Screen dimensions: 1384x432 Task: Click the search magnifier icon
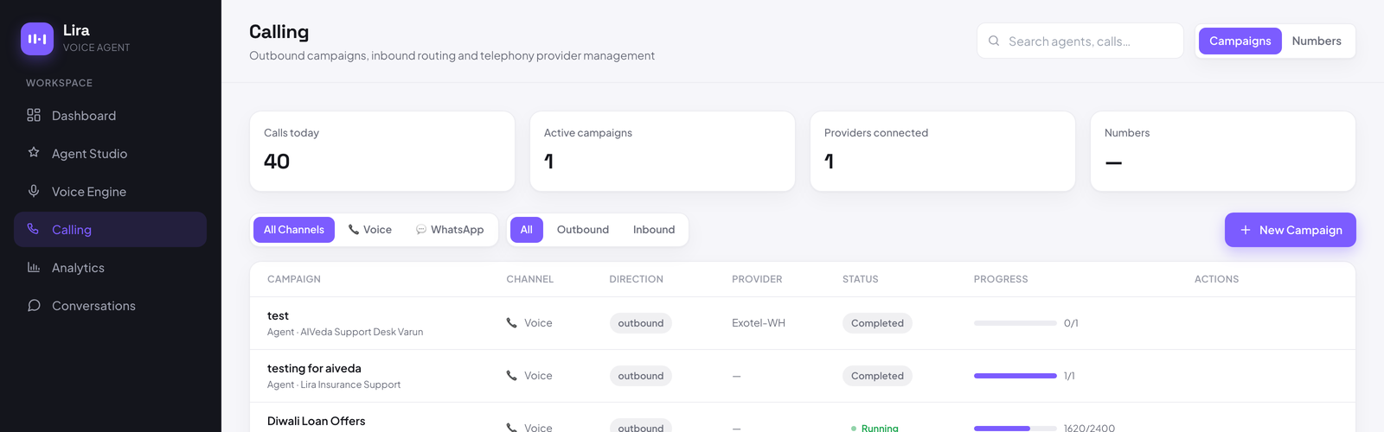tap(994, 41)
